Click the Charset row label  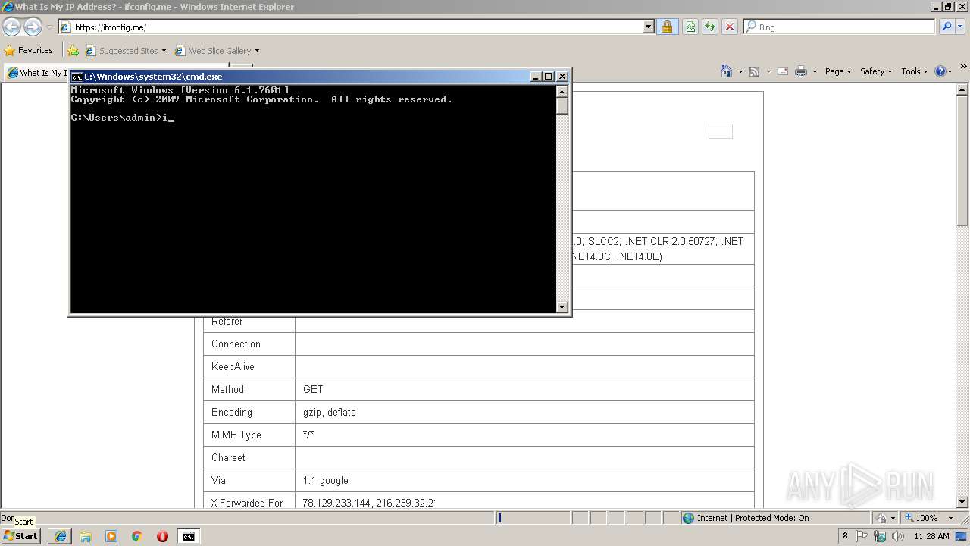[228, 457]
